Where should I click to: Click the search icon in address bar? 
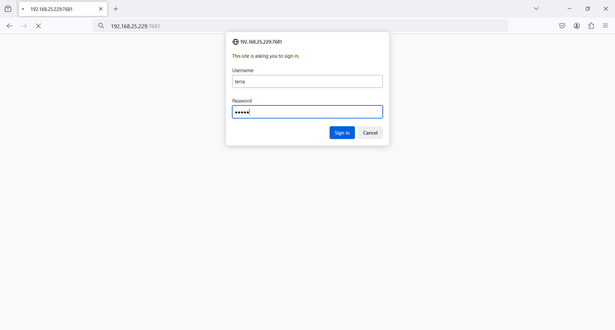point(101,26)
